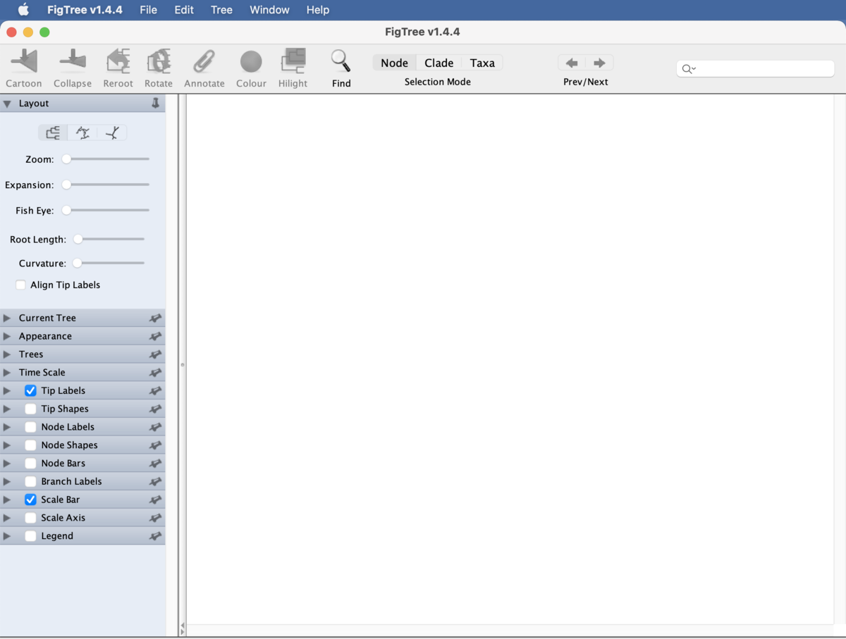Select radial tree layout icon
Screen dimensions: 846x639
pos(112,132)
